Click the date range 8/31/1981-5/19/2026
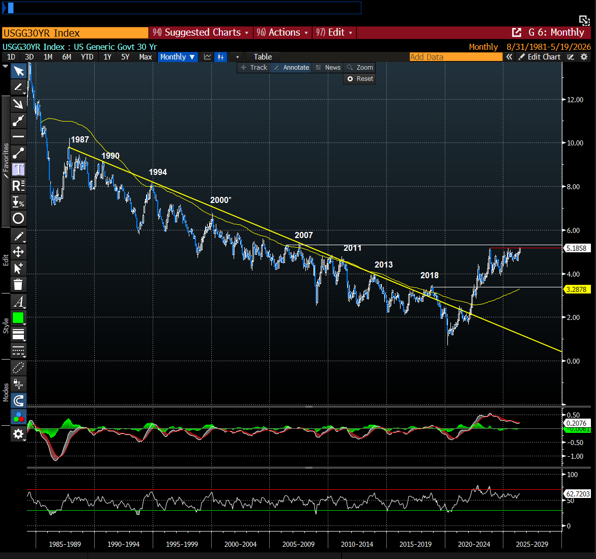Image resolution: width=596 pixels, height=559 pixels. tap(549, 47)
